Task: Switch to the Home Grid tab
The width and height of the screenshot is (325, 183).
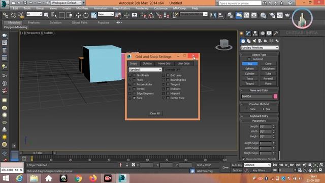Action: tap(164, 64)
